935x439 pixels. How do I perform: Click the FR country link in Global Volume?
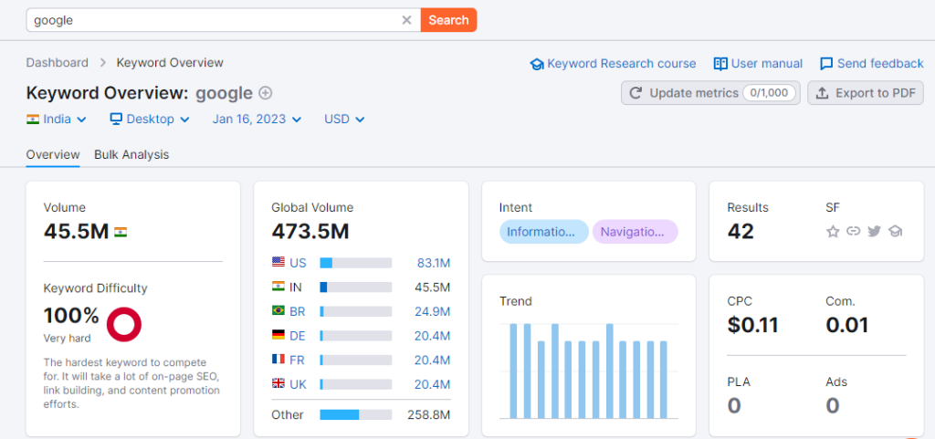tap(298, 361)
